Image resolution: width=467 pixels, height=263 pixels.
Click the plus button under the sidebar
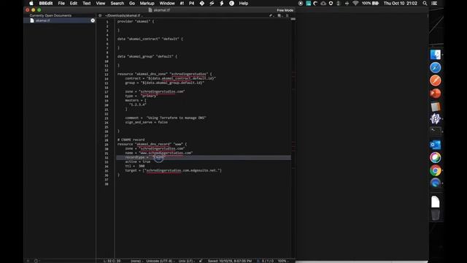click(x=28, y=261)
